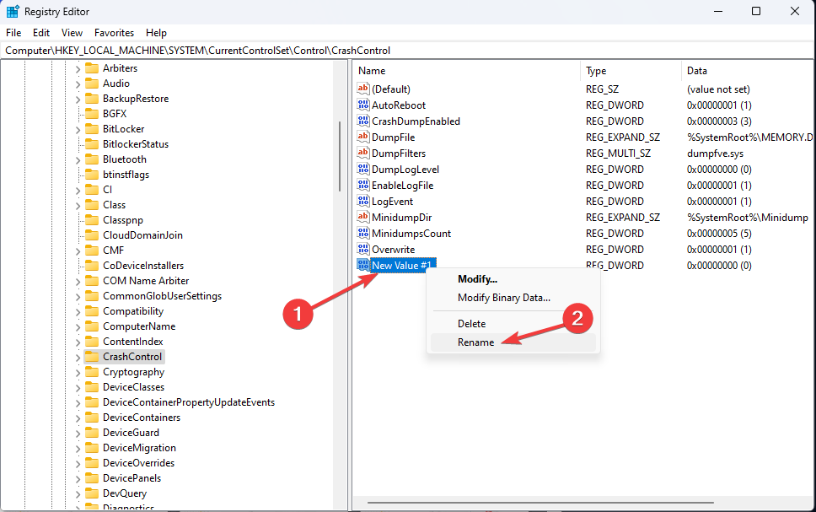
Task: Select the CommonGlobUserSettings key
Action: [162, 296]
